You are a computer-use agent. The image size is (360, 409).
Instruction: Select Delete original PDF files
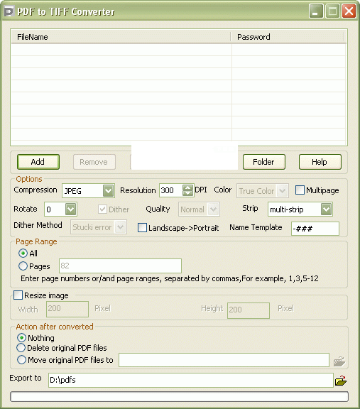21,348
